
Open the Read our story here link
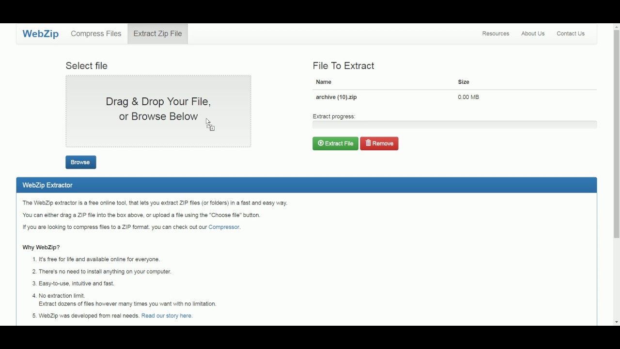(166, 316)
